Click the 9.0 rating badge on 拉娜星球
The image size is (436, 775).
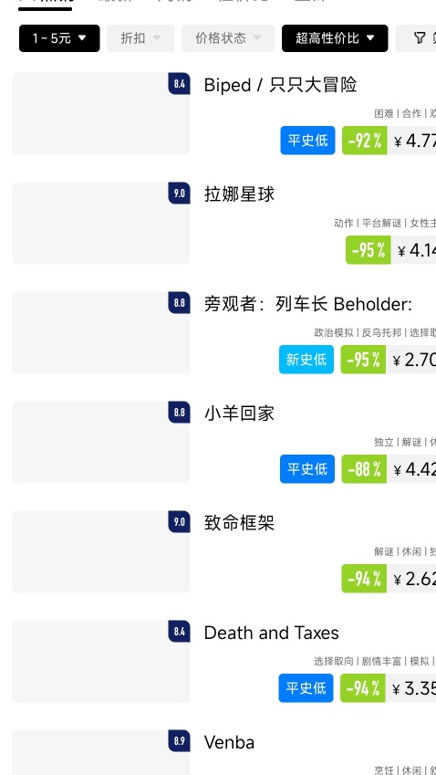point(180,194)
